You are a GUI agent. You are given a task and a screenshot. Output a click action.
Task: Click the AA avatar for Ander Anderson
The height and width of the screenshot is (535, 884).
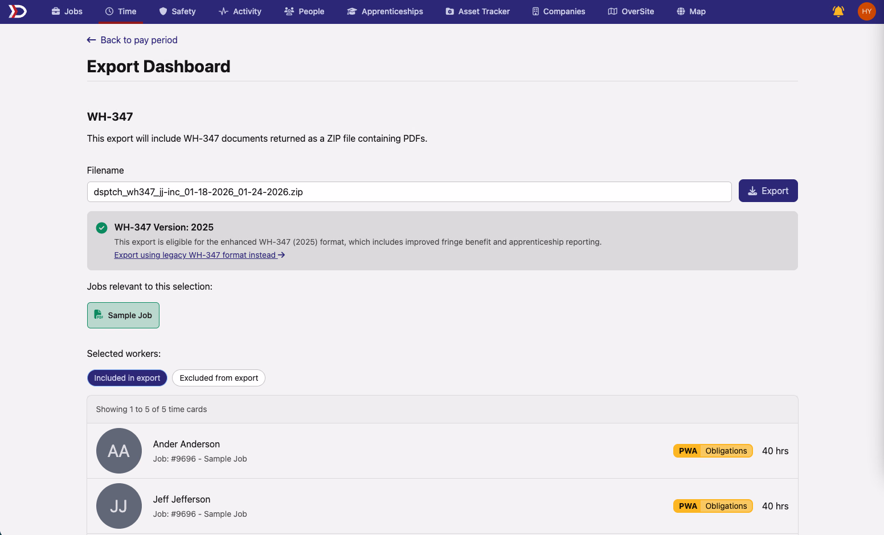point(119,451)
